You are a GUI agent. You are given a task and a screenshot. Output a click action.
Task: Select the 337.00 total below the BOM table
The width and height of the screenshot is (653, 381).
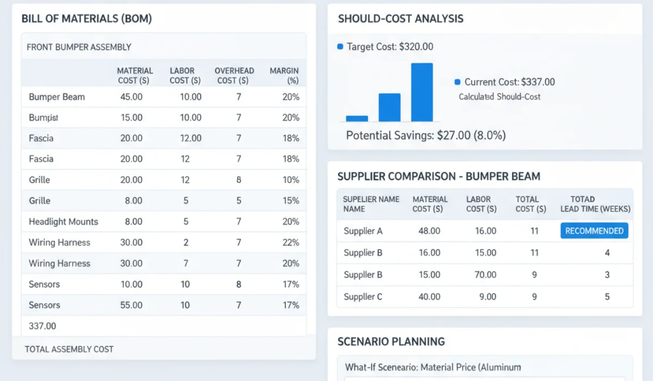(x=42, y=326)
